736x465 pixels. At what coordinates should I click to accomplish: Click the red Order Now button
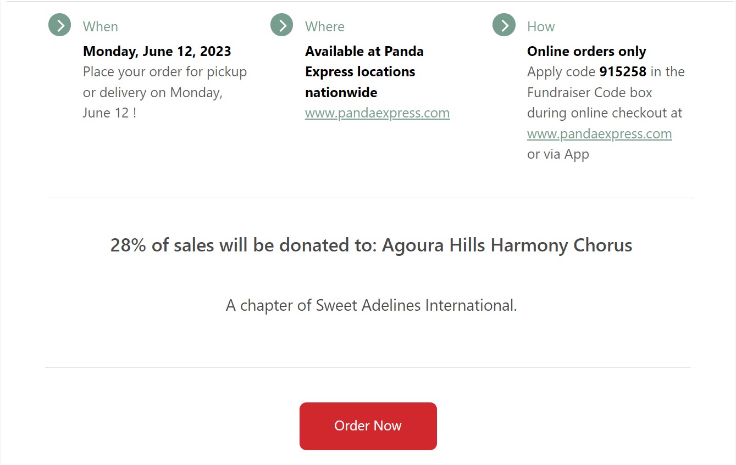click(x=368, y=426)
